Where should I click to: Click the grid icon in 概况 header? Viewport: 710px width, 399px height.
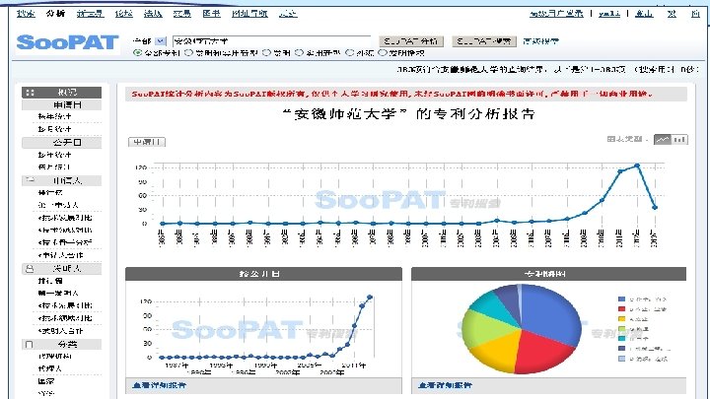[x=30, y=93]
